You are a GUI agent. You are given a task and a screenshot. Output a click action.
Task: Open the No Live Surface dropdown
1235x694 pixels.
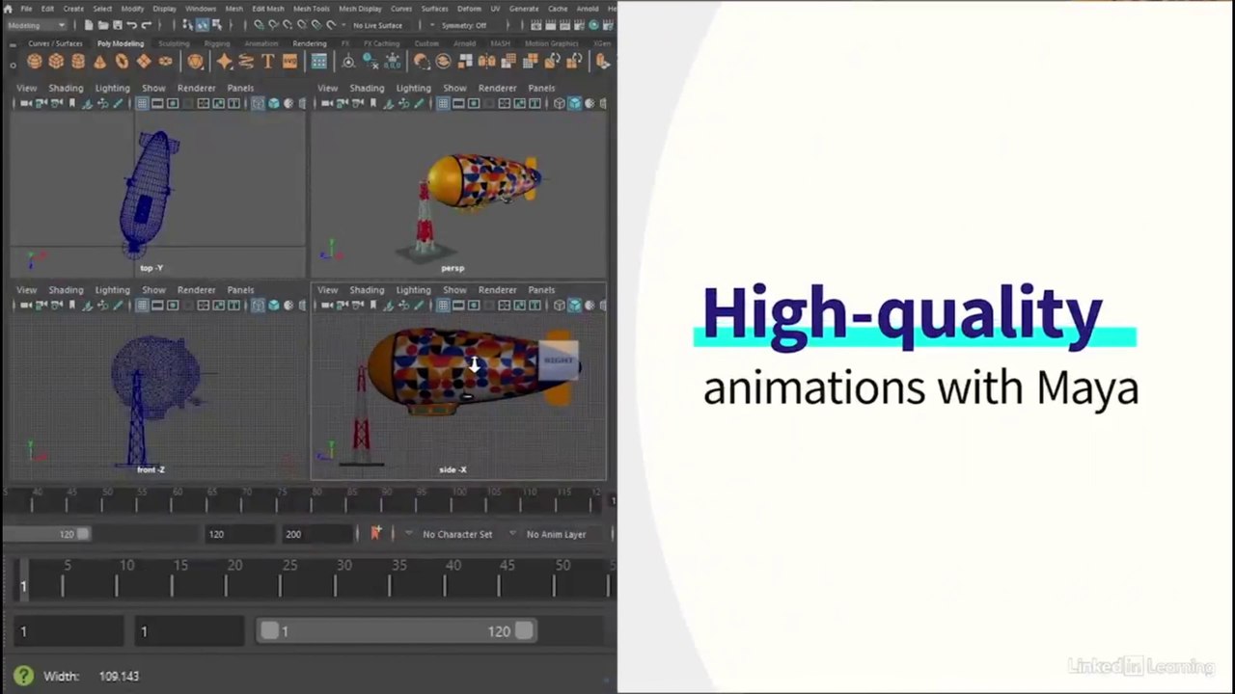[x=378, y=25]
